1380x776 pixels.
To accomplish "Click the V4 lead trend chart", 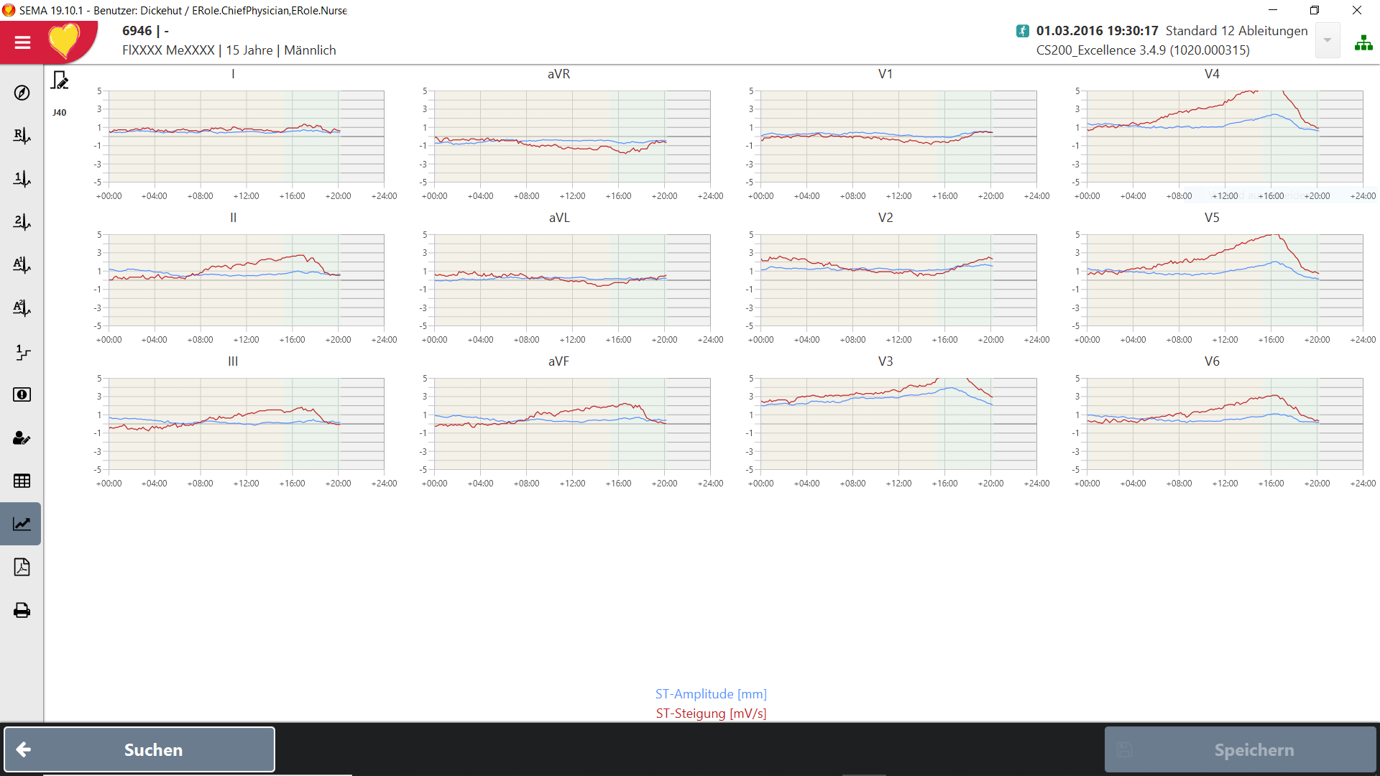I will point(1225,137).
